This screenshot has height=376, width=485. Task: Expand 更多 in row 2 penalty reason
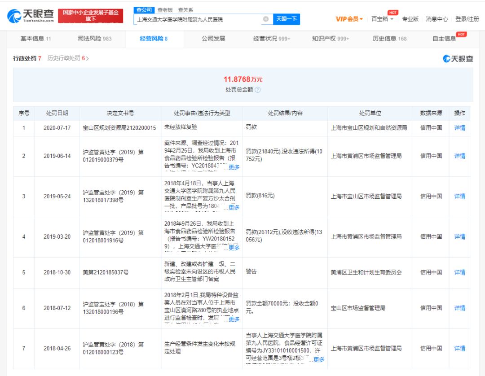(x=234, y=167)
